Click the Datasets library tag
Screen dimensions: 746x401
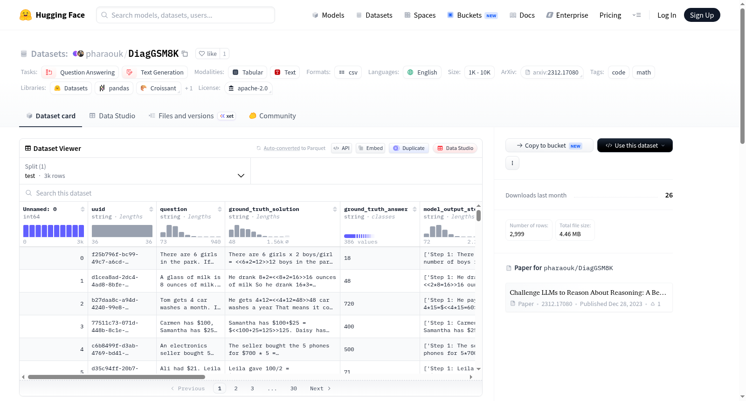pyautogui.click(x=71, y=88)
